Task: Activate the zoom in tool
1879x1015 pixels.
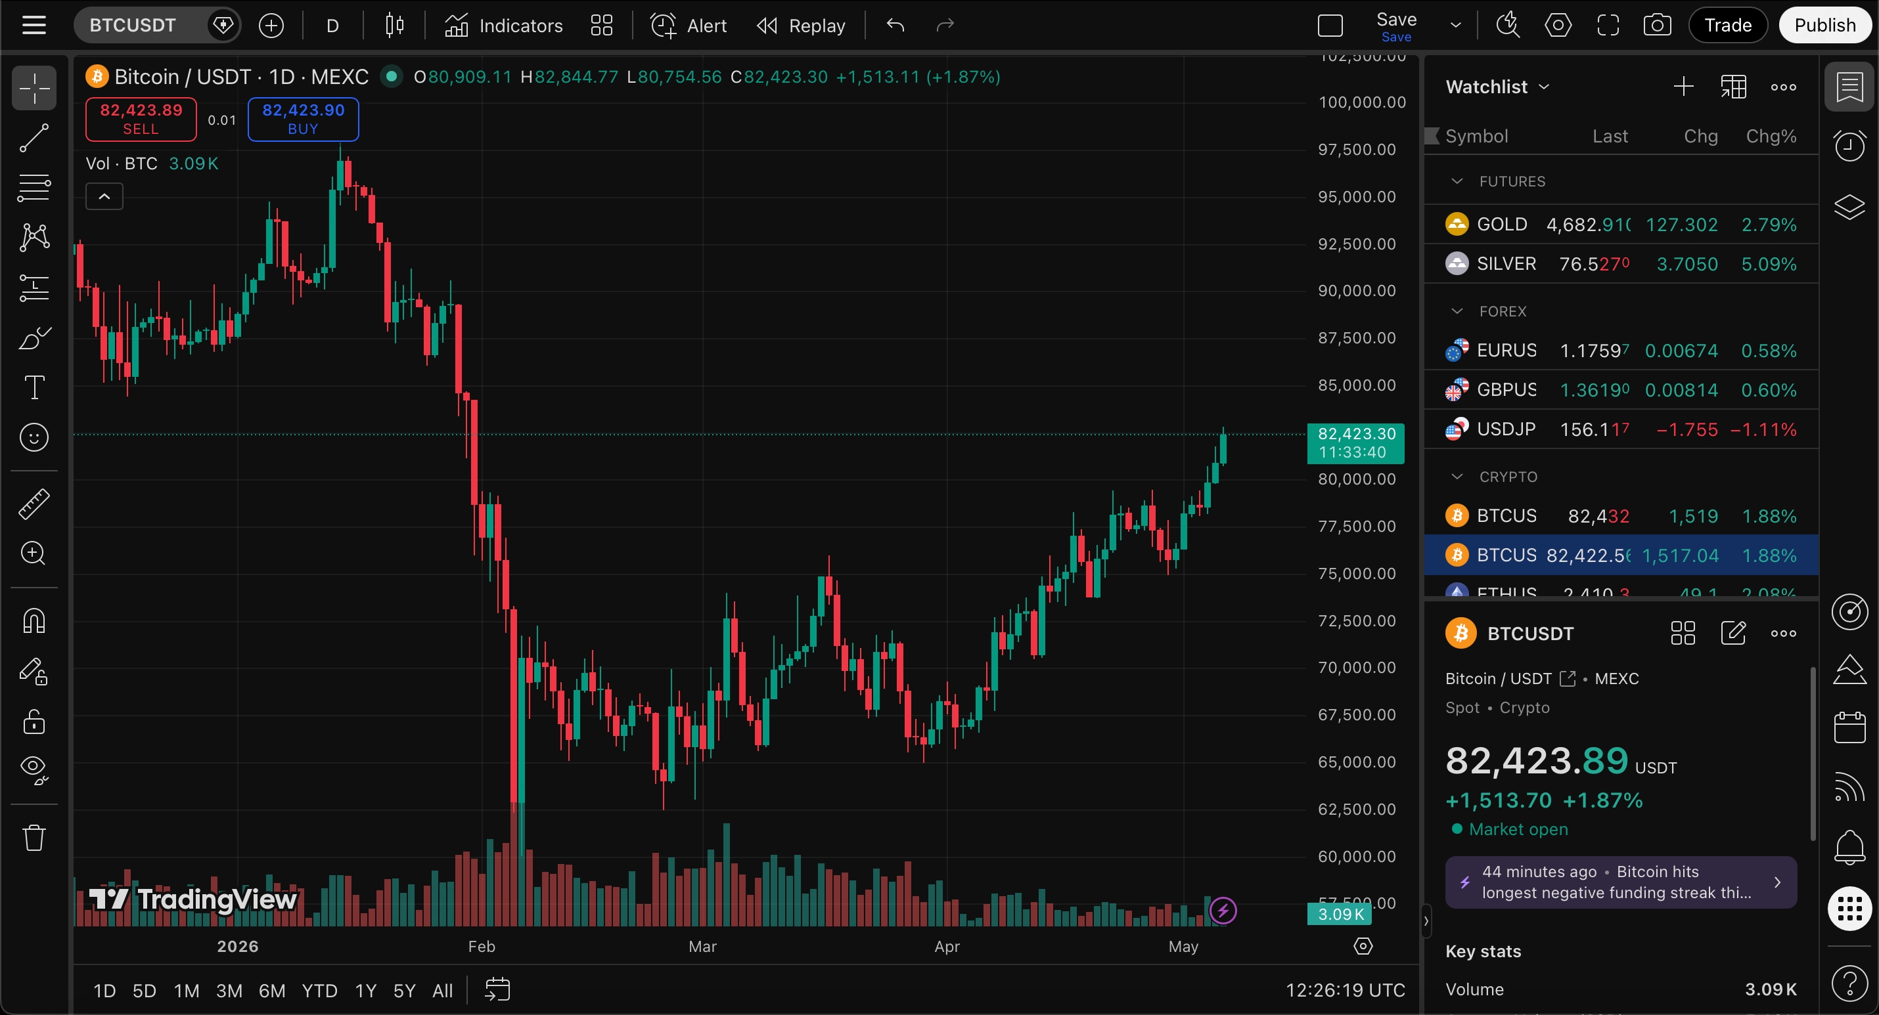Action: click(x=34, y=553)
